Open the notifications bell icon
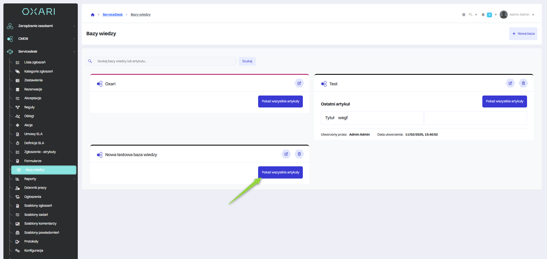547x259 pixels. [x=483, y=15]
